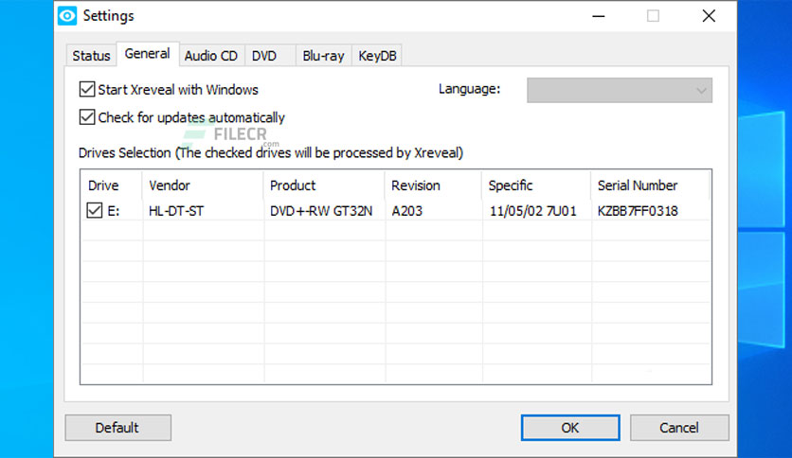Click the Product column header

coord(324,185)
